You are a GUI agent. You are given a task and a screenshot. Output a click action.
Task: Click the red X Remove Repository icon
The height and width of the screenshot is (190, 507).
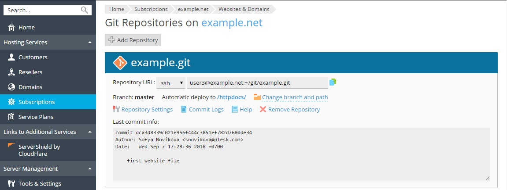tap(263, 109)
